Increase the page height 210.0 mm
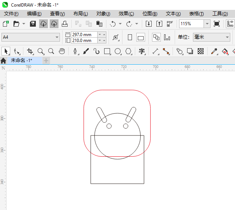The width and height of the screenshot is (235, 210). [x=104, y=41]
